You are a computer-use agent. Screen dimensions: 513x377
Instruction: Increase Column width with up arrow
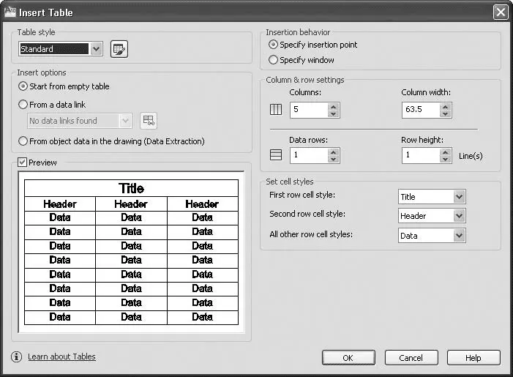click(x=445, y=106)
